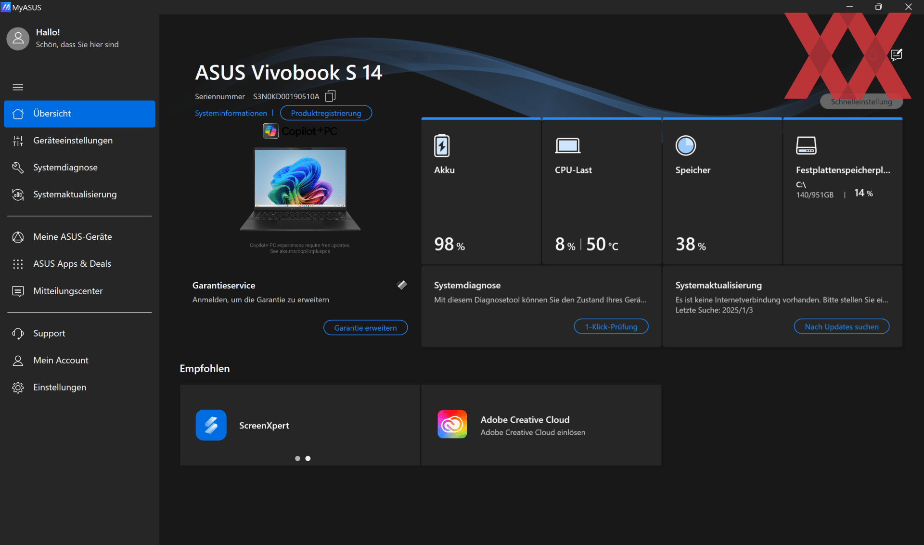
Task: Select Systemdiagnose in the sidebar
Action: (79, 168)
